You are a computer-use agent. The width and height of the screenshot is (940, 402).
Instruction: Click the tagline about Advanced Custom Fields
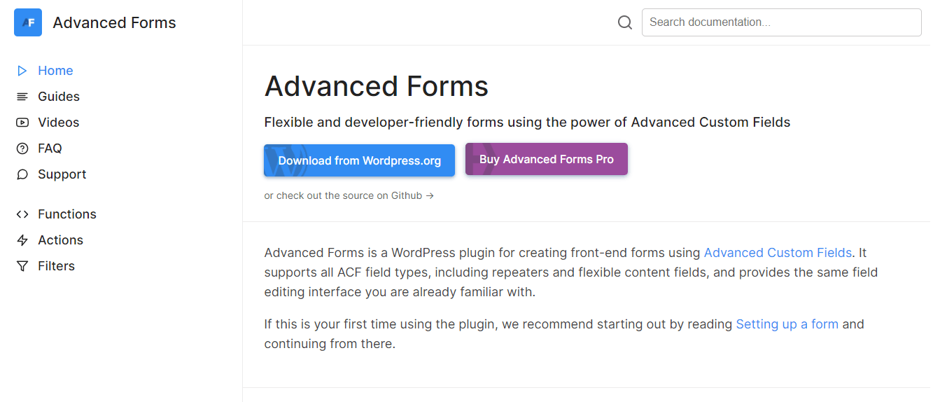point(527,123)
